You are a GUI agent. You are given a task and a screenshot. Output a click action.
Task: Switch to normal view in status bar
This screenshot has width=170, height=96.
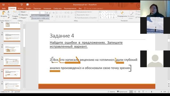click(x=131, y=92)
